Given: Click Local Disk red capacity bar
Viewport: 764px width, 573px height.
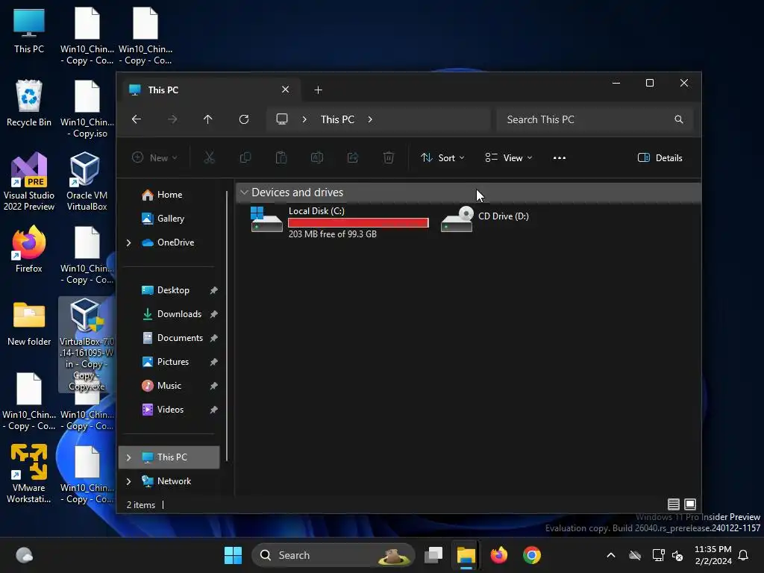Looking at the screenshot, I should click(358, 222).
